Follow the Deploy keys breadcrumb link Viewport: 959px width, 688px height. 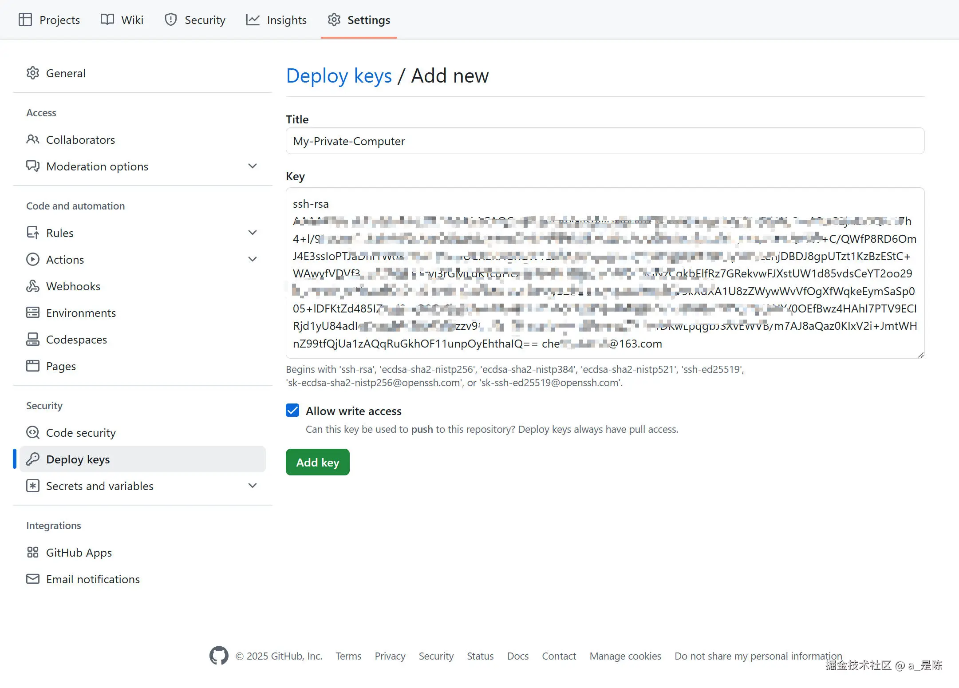(x=339, y=76)
